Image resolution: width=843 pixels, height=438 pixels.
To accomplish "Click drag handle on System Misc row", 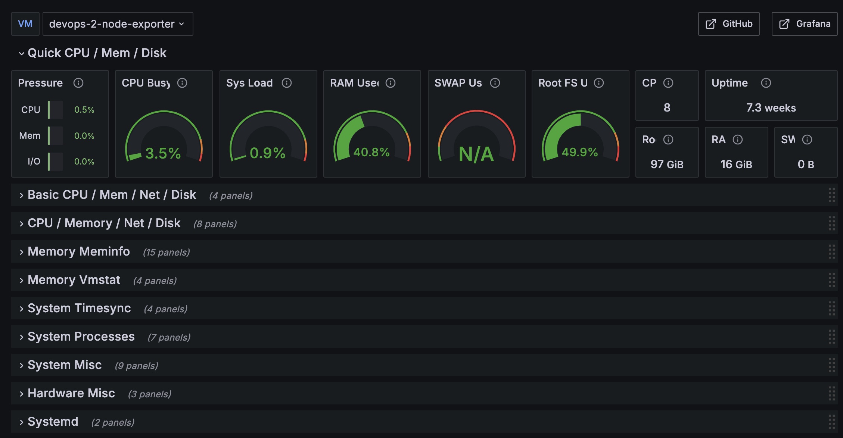I will 832,365.
